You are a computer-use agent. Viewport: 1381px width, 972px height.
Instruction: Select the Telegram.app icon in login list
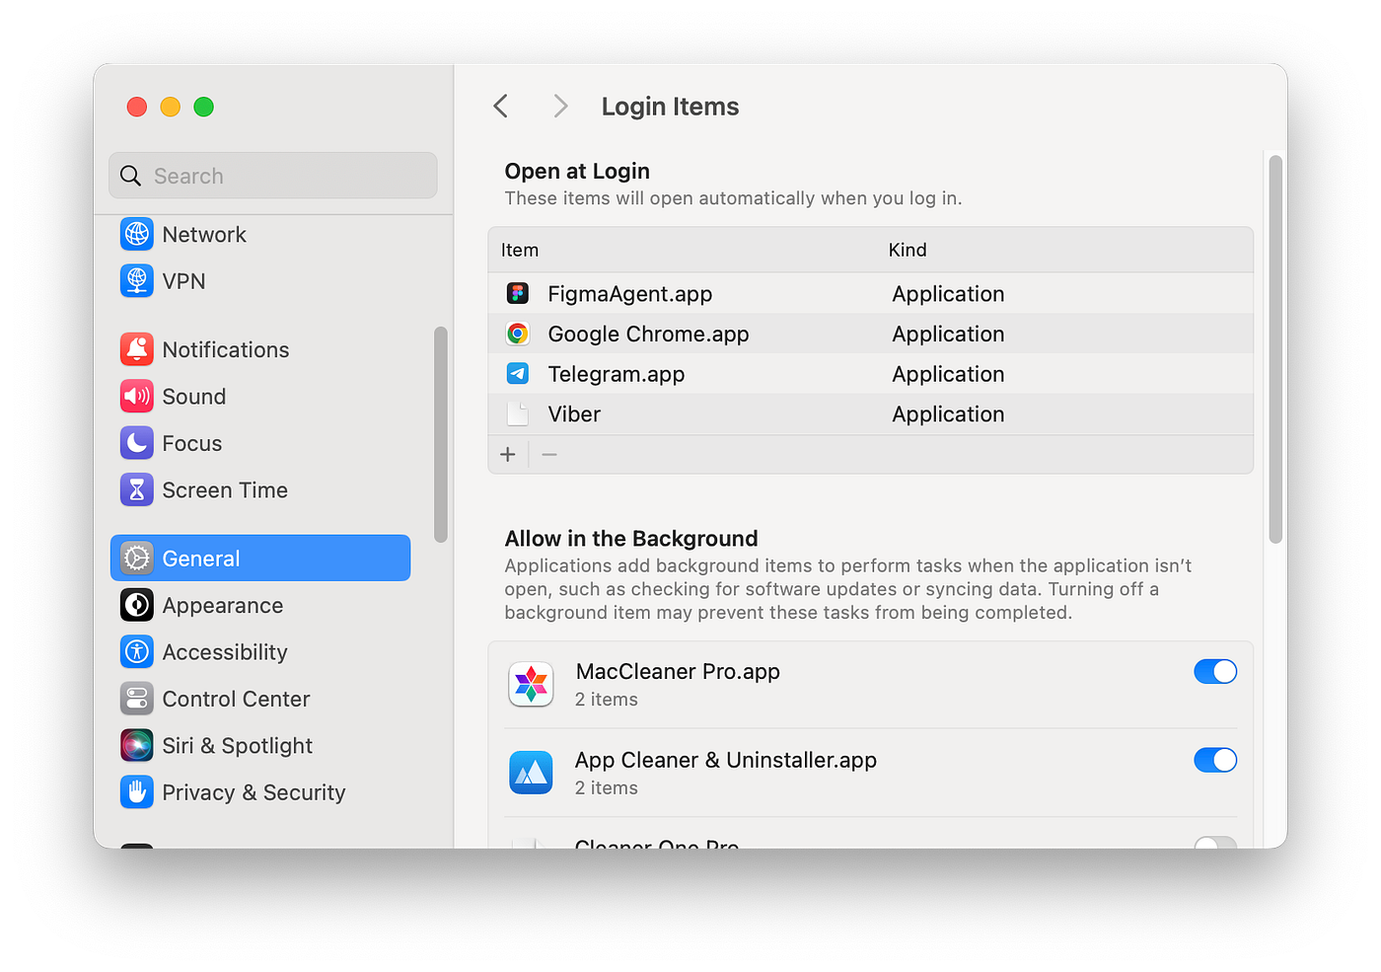coord(518,374)
